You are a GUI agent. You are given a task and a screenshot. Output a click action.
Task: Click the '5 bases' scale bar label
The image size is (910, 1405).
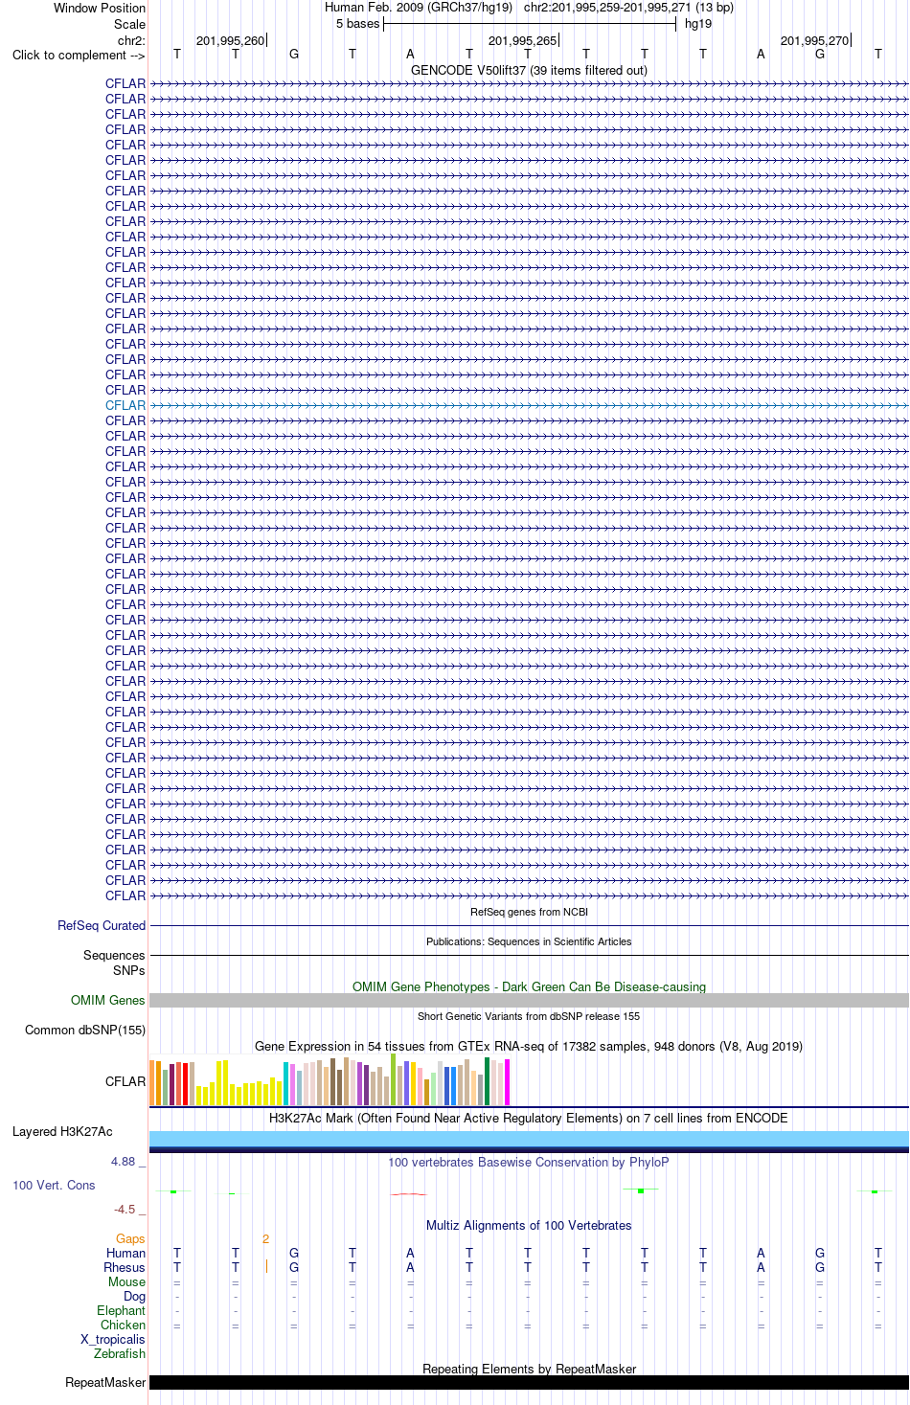click(358, 24)
